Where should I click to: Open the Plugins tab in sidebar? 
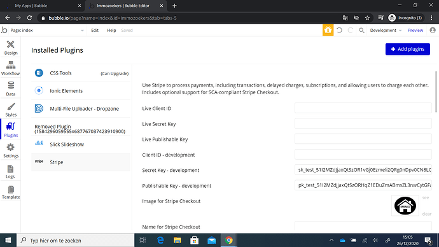pyautogui.click(x=11, y=130)
